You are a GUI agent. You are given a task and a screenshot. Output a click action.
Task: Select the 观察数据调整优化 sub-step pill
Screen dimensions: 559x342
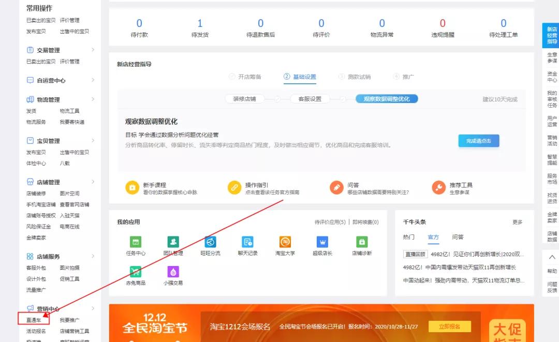(x=387, y=99)
